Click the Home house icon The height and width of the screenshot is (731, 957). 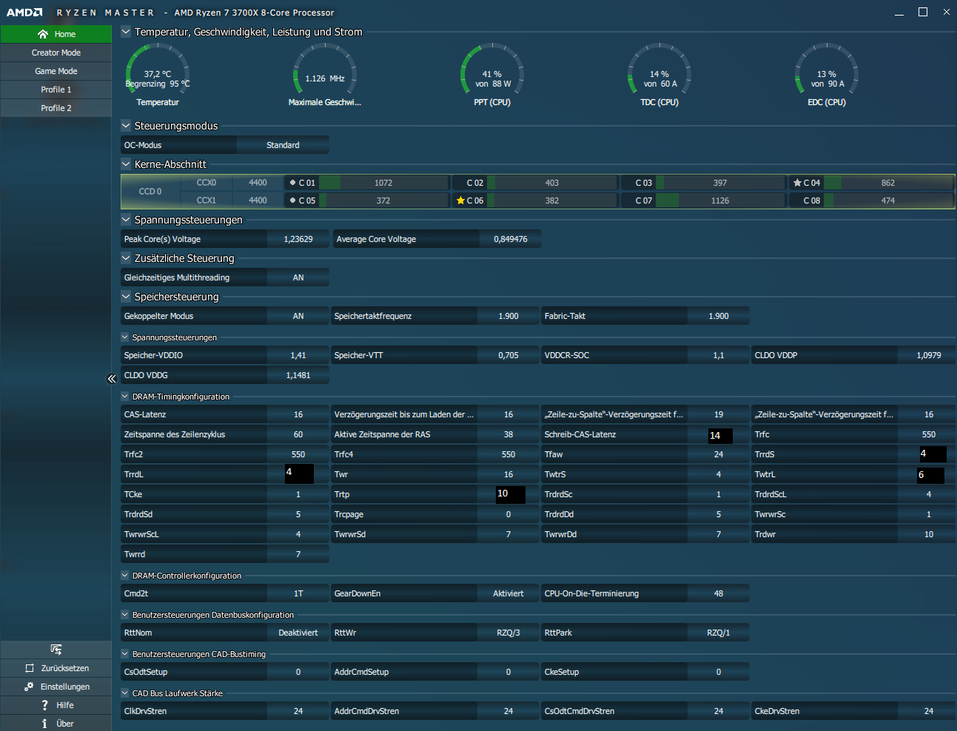(x=43, y=34)
